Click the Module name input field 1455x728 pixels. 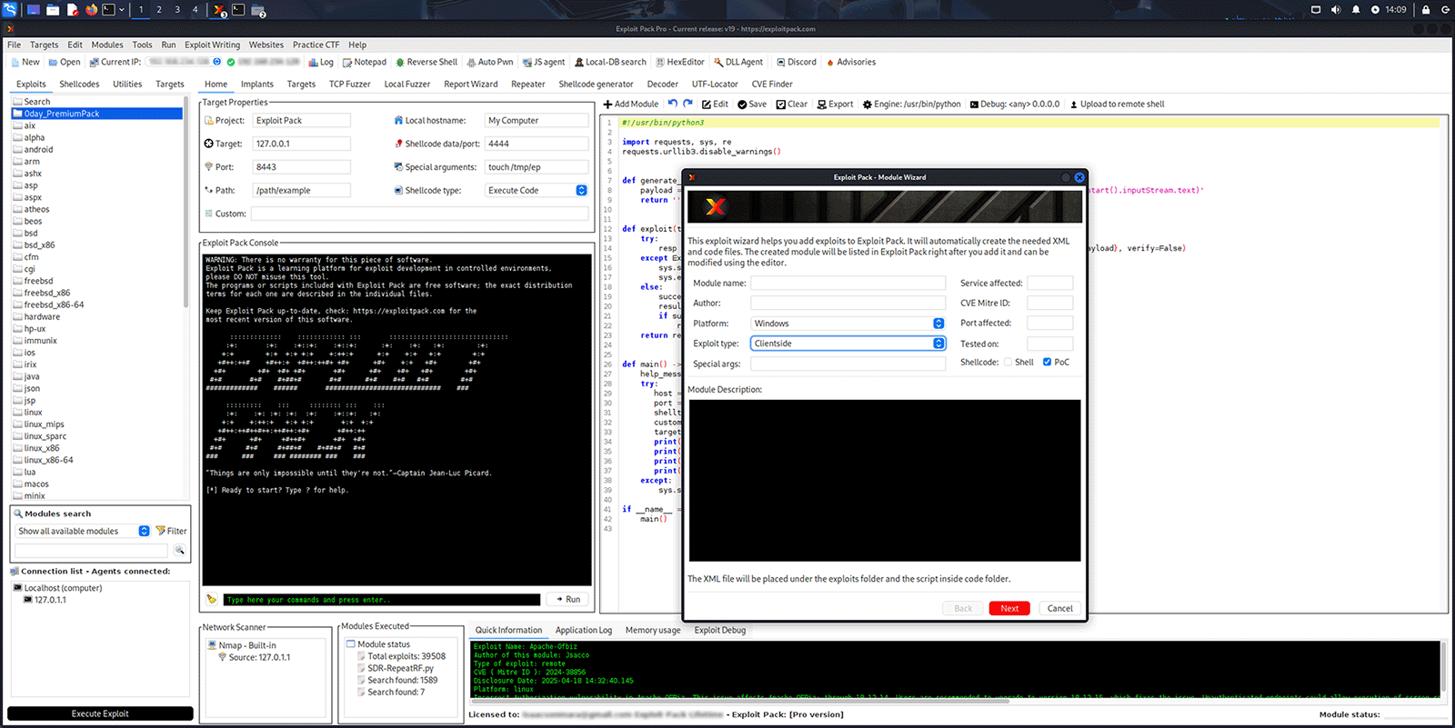point(847,284)
